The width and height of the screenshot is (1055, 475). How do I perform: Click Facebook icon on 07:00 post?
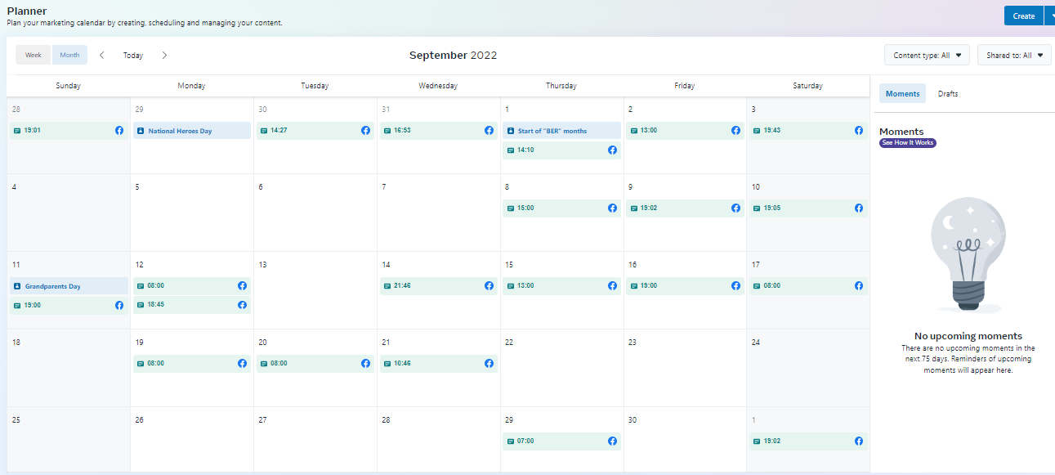[x=613, y=441]
